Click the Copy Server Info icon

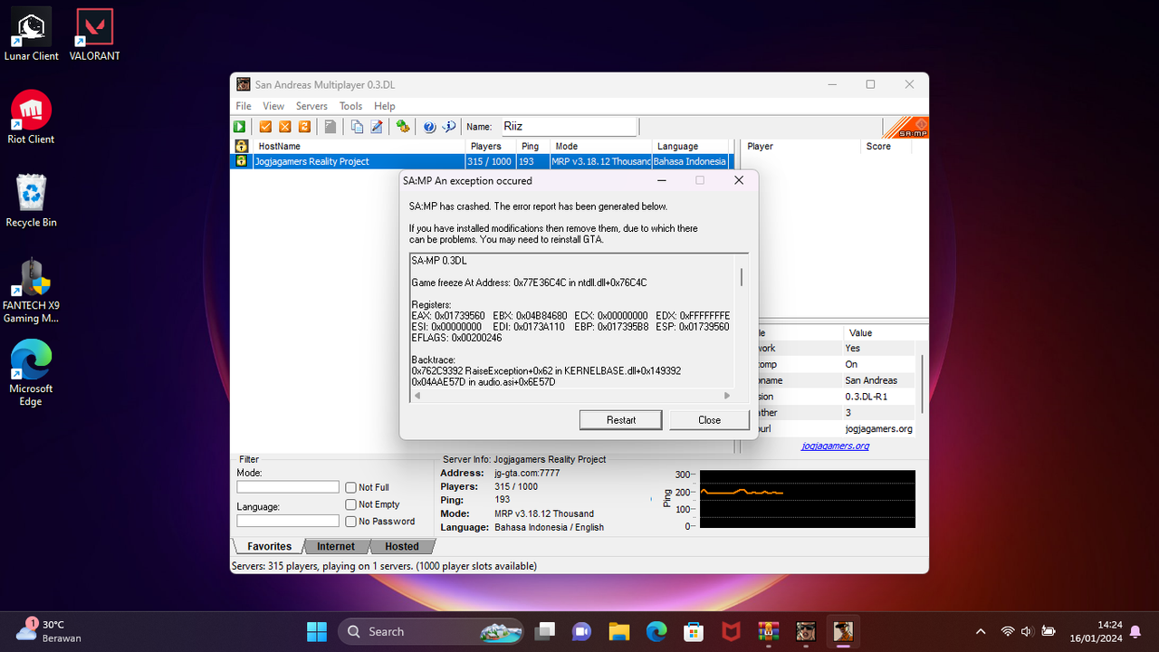point(357,127)
